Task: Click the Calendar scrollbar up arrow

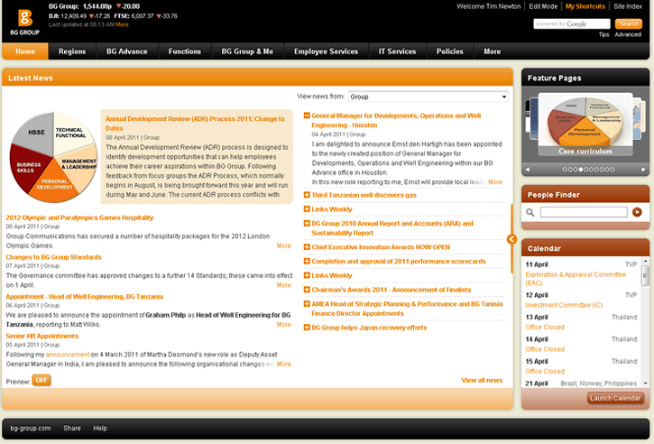Action: click(645, 261)
